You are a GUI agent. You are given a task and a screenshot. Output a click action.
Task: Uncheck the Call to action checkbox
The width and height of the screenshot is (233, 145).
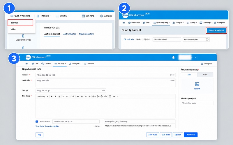(x=37, y=122)
